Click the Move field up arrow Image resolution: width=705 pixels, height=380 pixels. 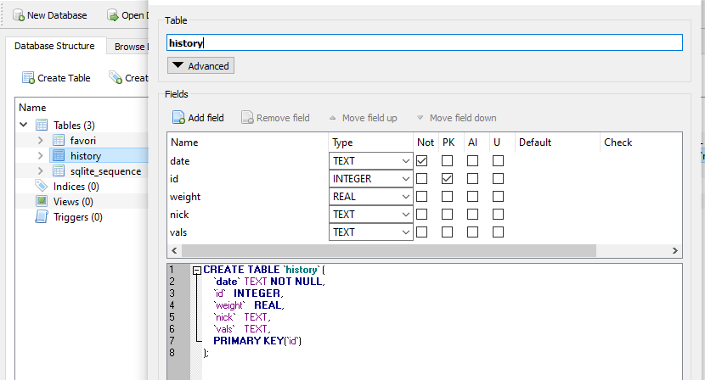(x=333, y=118)
